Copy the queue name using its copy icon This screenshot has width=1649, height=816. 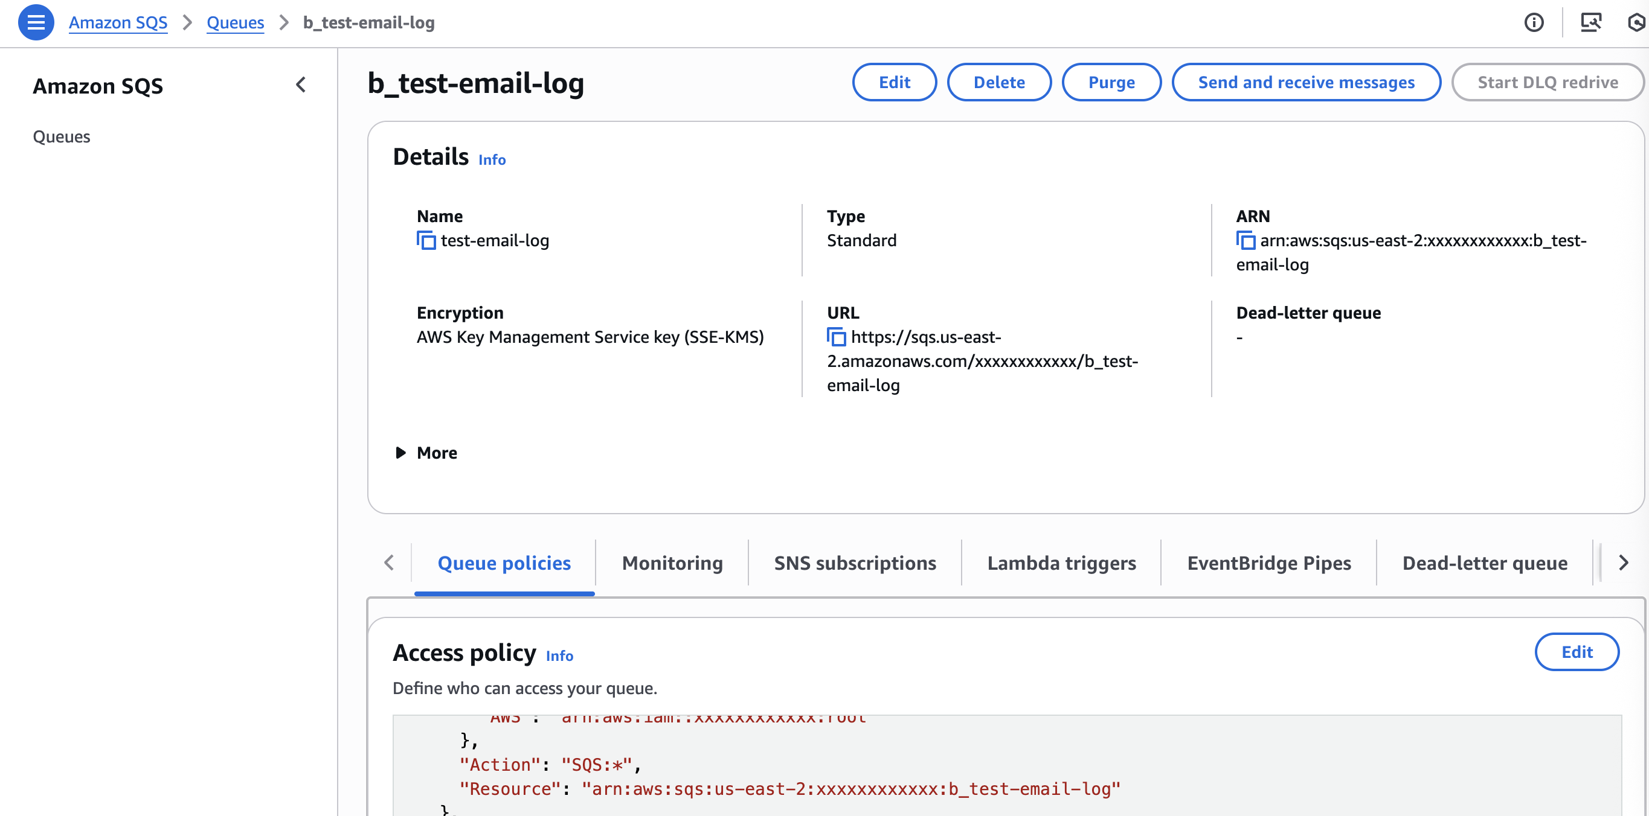pos(426,240)
